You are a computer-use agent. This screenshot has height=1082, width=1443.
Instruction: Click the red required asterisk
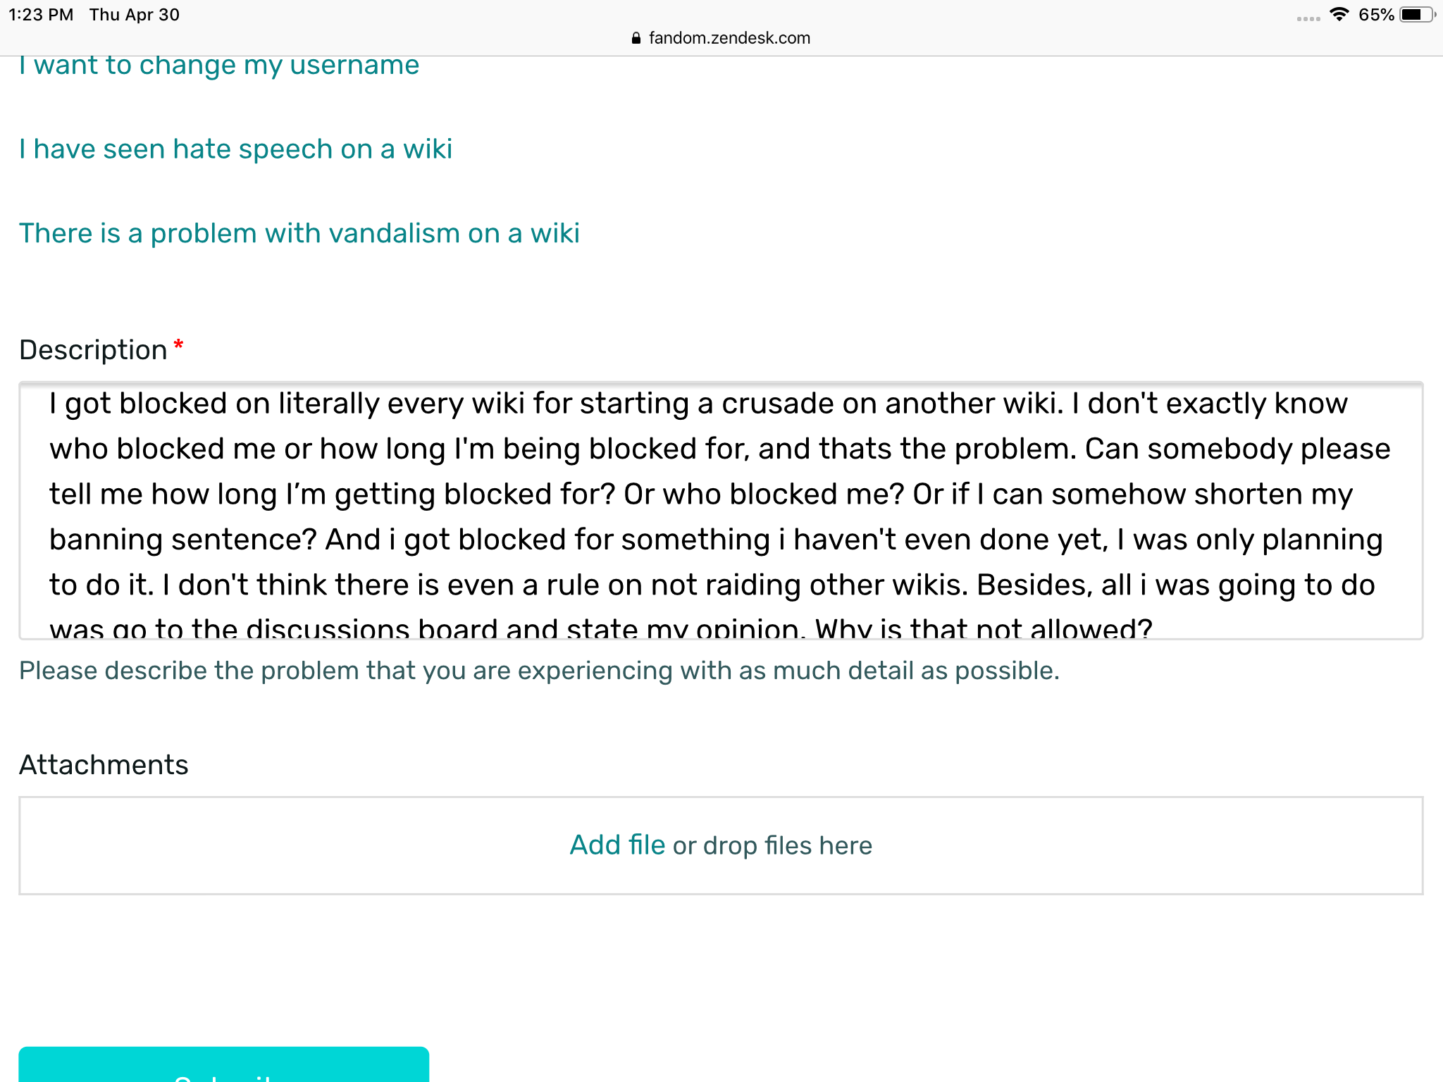tap(178, 345)
